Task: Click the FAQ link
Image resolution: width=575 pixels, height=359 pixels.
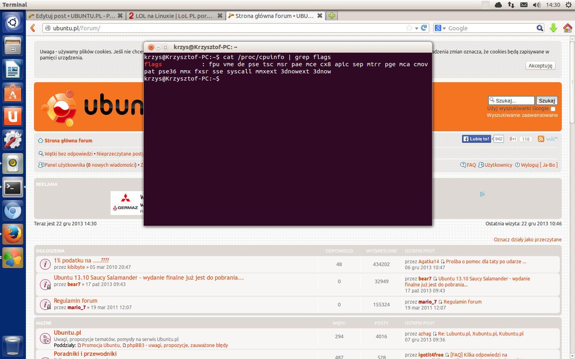Action: (471, 165)
